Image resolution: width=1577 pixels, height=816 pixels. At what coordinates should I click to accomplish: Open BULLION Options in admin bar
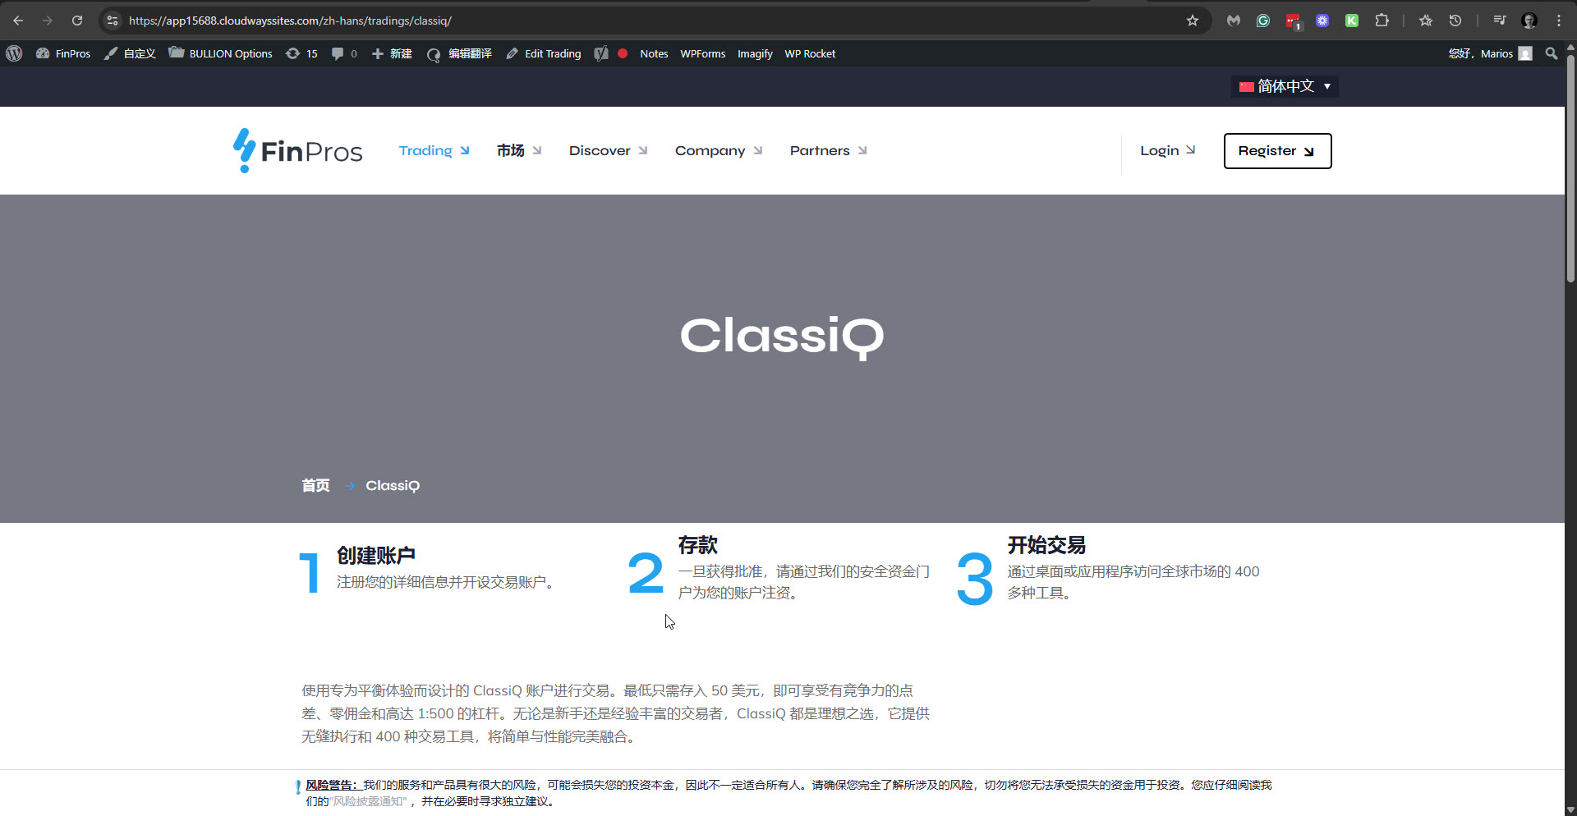[x=220, y=53]
